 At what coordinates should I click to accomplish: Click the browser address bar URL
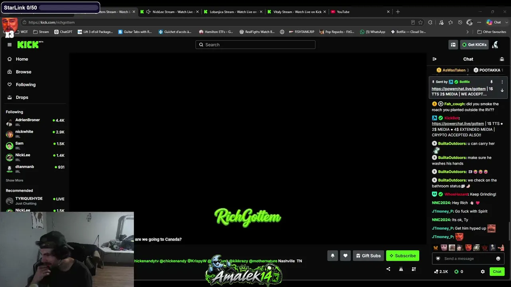tap(51, 22)
